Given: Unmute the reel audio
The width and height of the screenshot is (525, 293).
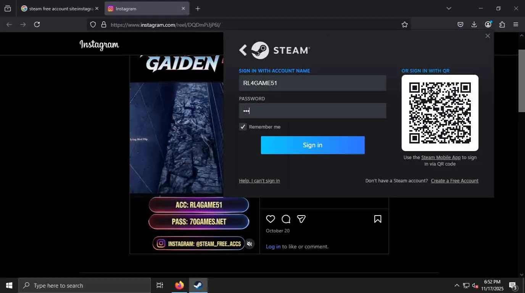Looking at the screenshot, I should point(250,244).
